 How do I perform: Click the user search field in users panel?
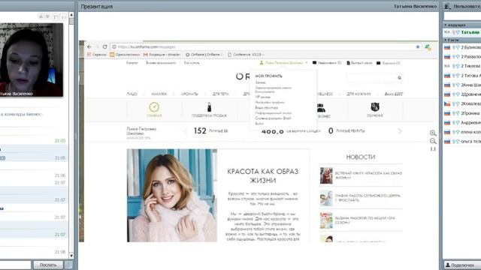point(462,16)
